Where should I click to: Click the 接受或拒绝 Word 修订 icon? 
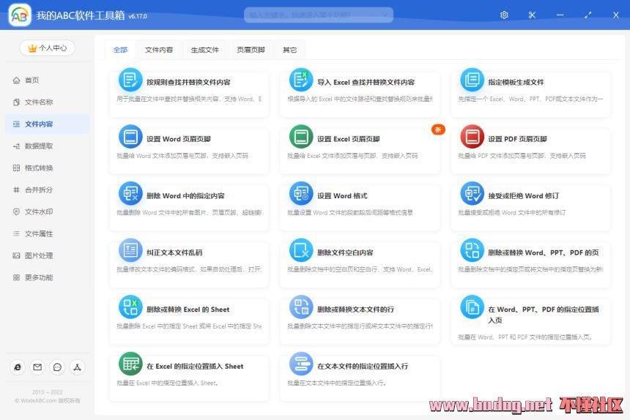(472, 194)
